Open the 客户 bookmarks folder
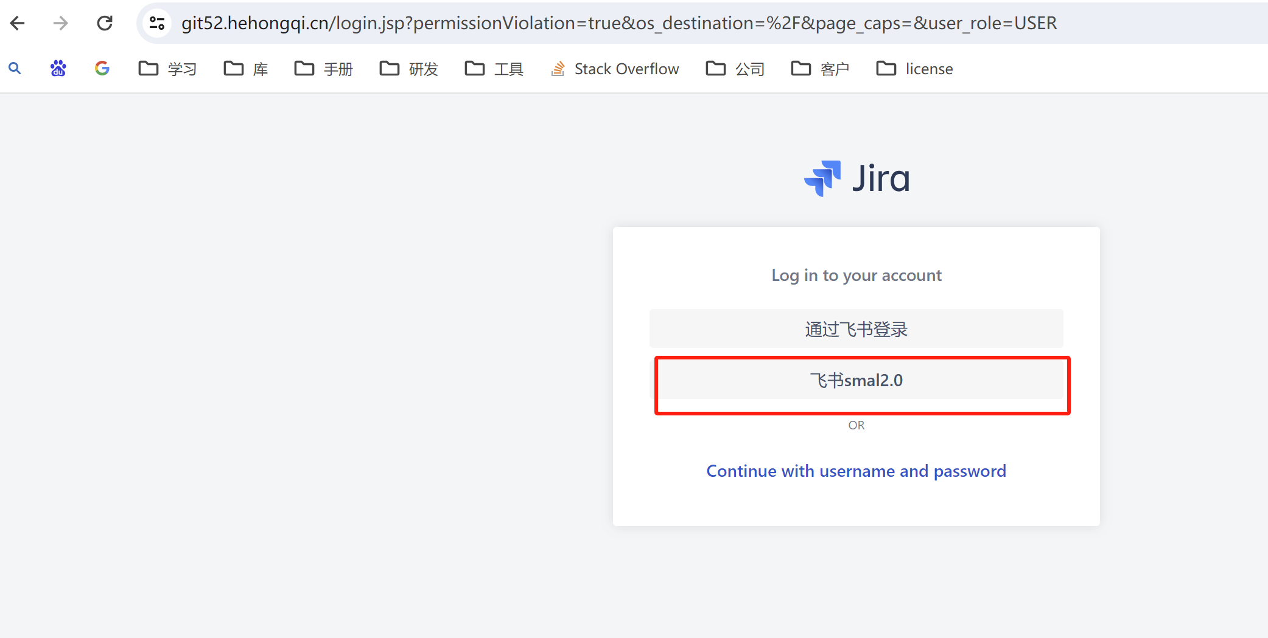Image resolution: width=1268 pixels, height=638 pixels. click(821, 69)
